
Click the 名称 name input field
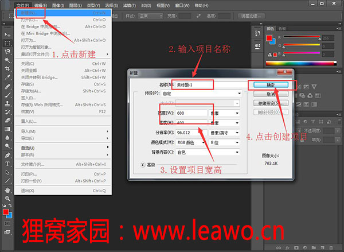(x=210, y=85)
